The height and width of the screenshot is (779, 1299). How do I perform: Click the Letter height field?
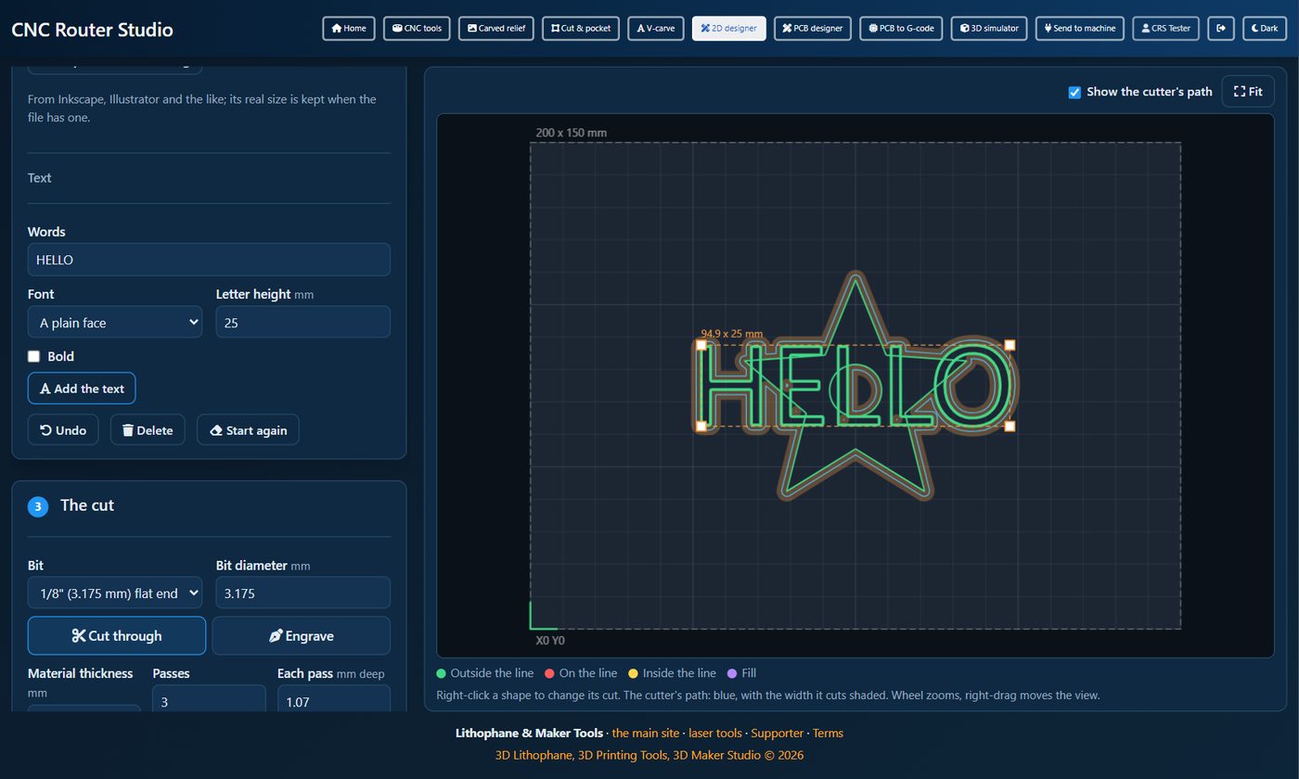pos(303,323)
